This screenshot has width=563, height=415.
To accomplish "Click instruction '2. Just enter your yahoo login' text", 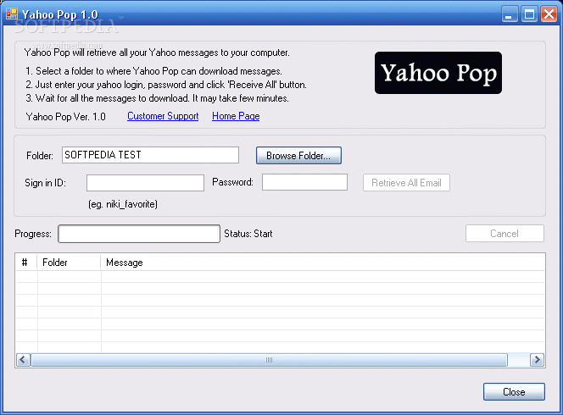I will pyautogui.click(x=166, y=85).
